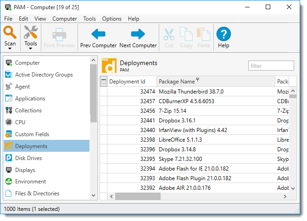Image resolution: width=307 pixels, height=221 pixels.
Task: Click the PAM computer title bar icon
Action: [x=8, y=7]
